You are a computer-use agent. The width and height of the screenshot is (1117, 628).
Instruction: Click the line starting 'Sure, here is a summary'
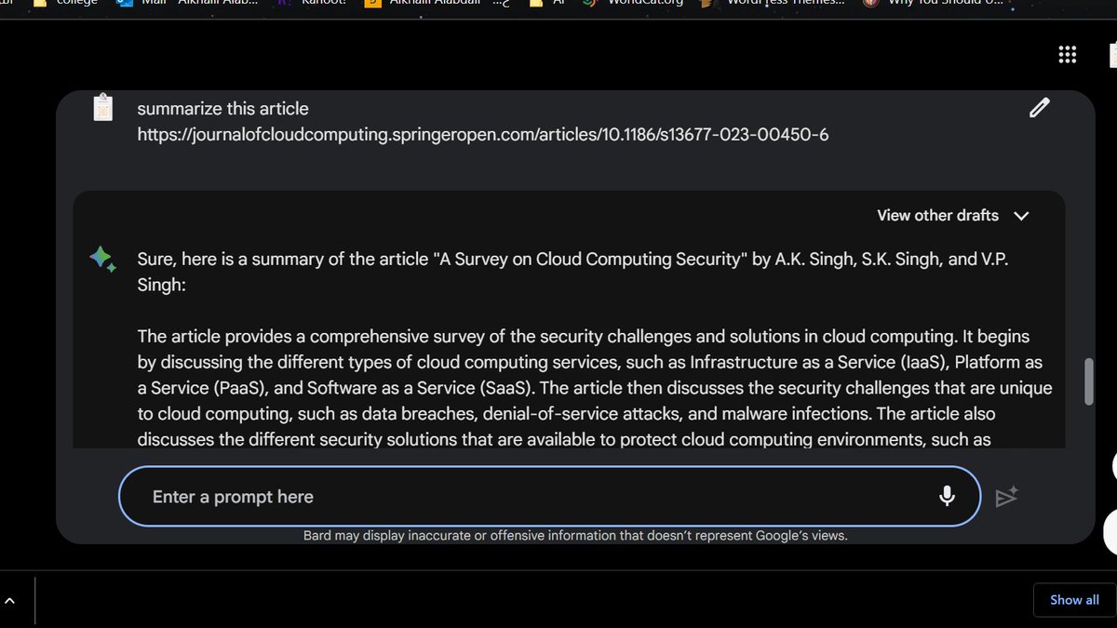point(572,260)
